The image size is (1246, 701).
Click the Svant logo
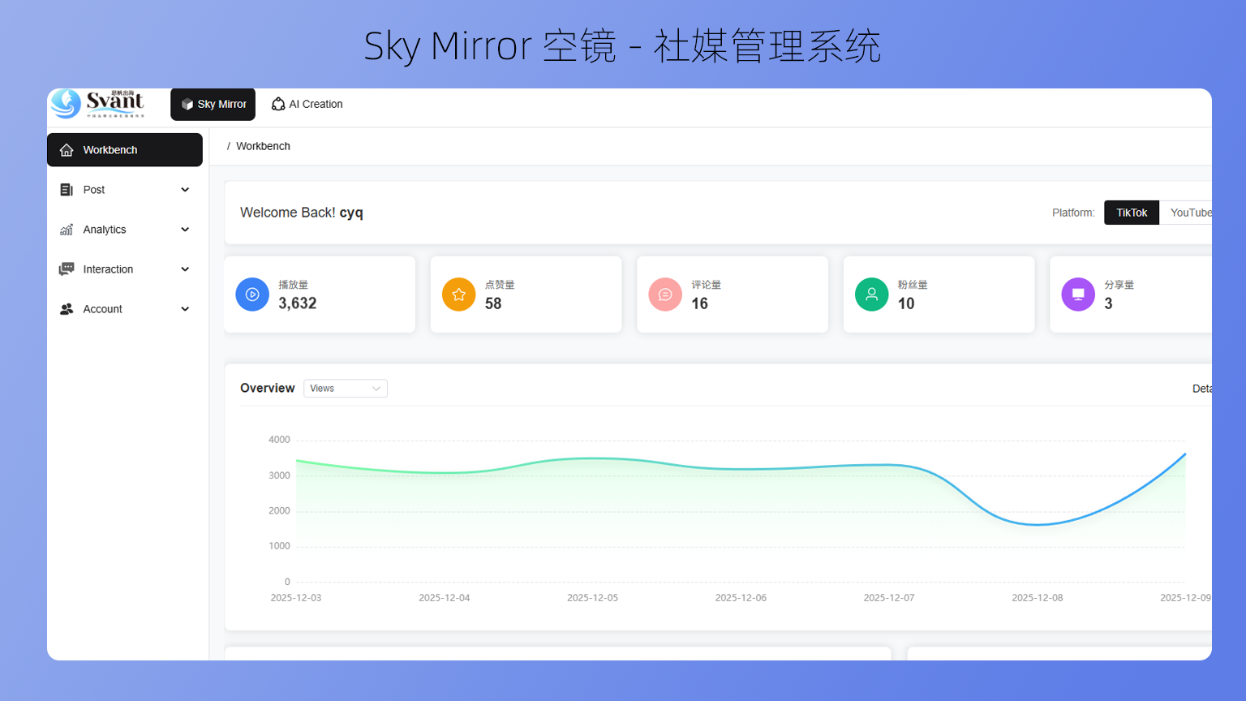click(x=97, y=104)
